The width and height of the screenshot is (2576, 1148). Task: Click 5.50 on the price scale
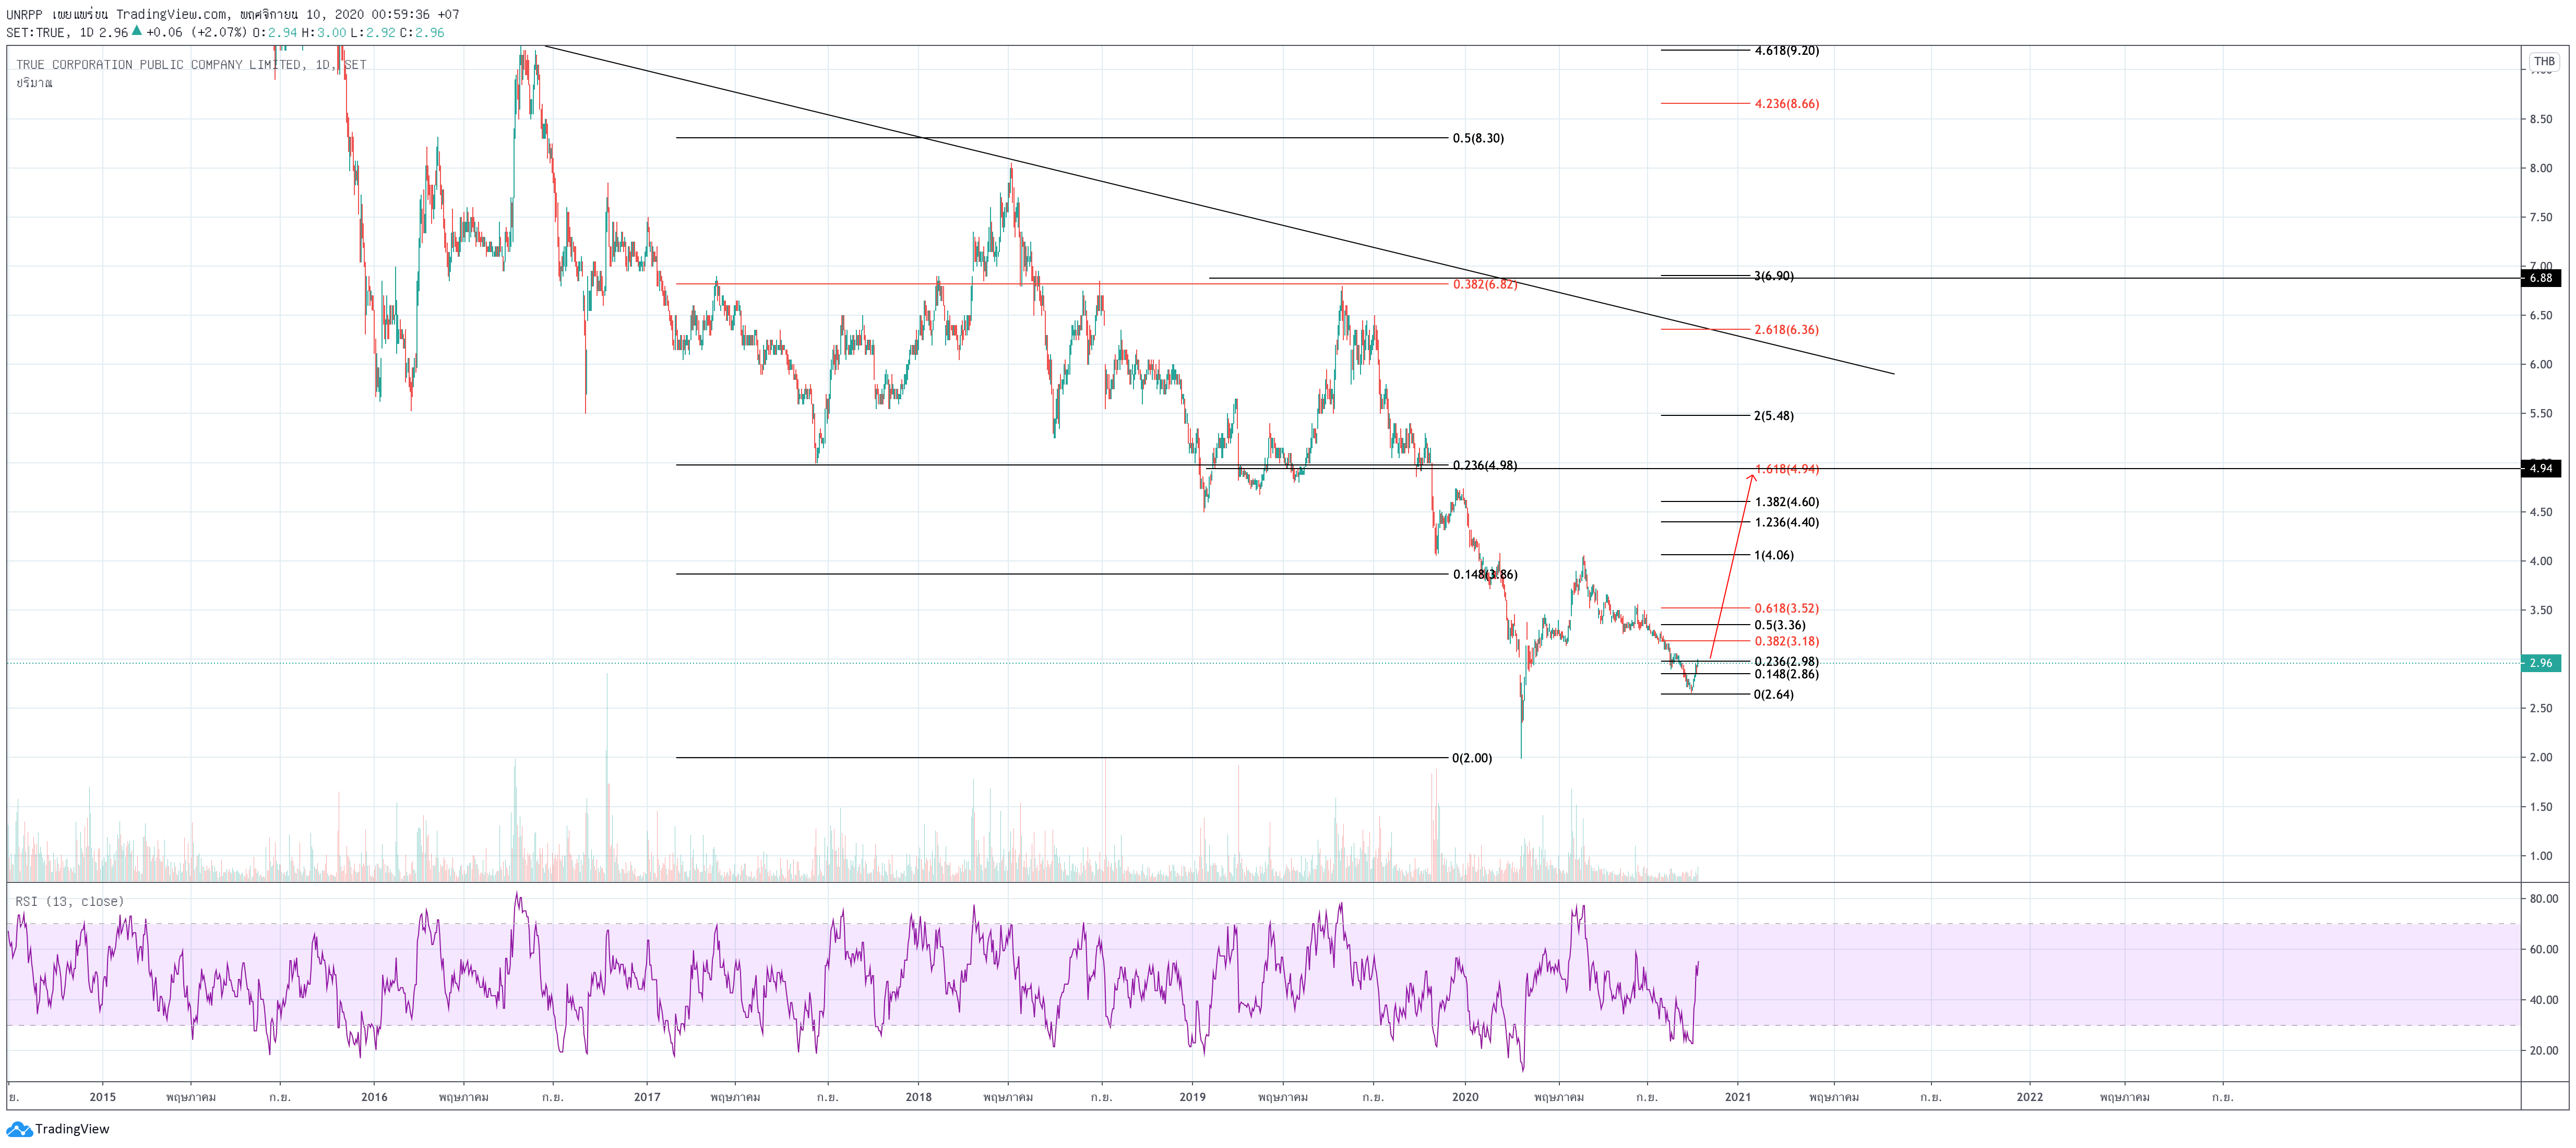click(x=2541, y=413)
